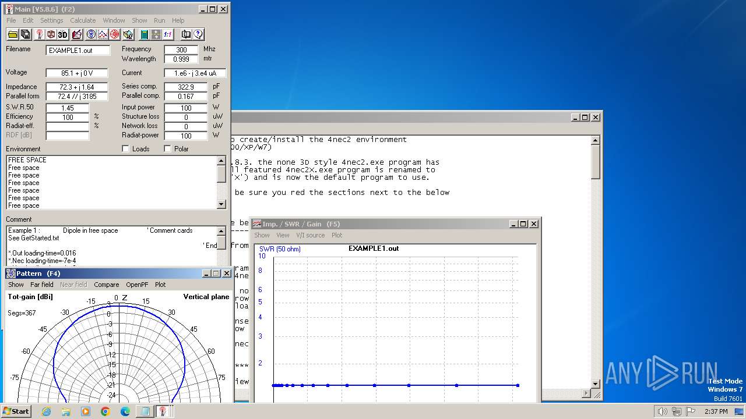Screen dimensions: 746x419
Task: Click the red Smith chart icon
Action: tap(114, 34)
